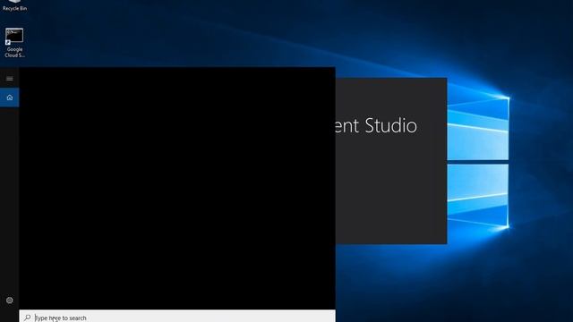Open the Google Cloud SDK Shell shortcut
This screenshot has width=573, height=322.
coord(14,43)
